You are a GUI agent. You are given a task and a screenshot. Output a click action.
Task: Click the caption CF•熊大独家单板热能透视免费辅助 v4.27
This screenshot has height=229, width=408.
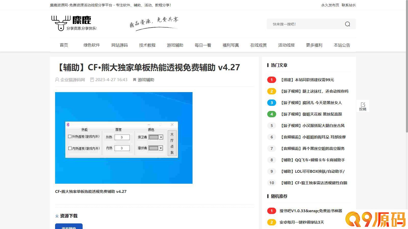tap(91, 191)
